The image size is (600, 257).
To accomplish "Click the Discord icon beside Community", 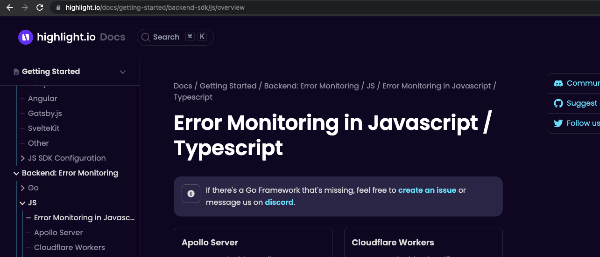I will 558,83.
